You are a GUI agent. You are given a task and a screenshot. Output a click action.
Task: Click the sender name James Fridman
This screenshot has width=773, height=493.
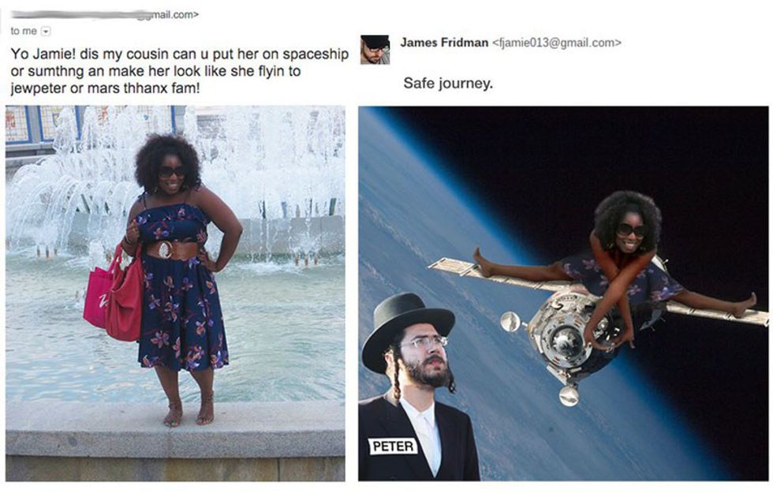click(444, 43)
